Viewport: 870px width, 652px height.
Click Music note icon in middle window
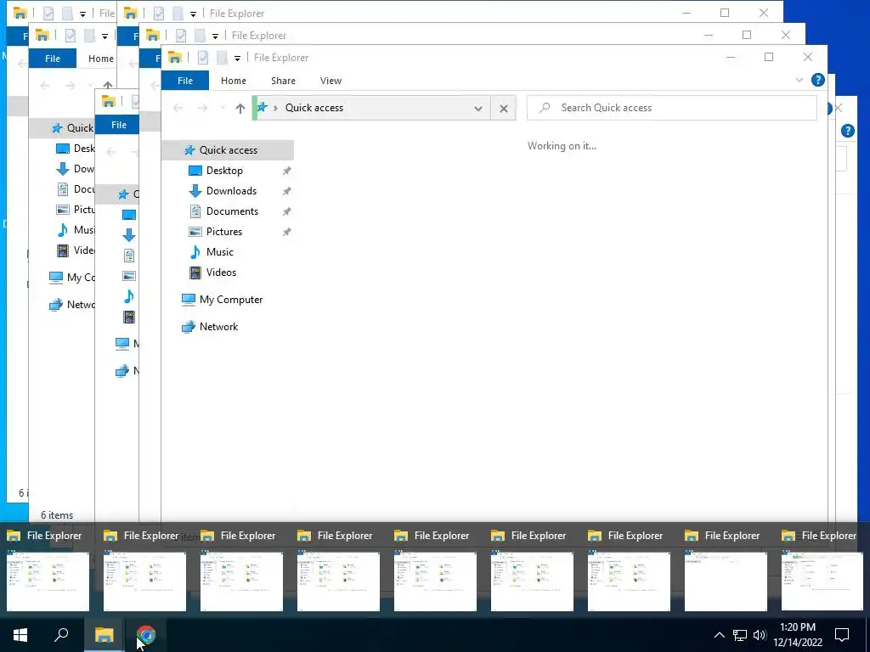129,296
